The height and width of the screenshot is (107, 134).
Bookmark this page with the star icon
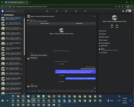coord(123,7)
